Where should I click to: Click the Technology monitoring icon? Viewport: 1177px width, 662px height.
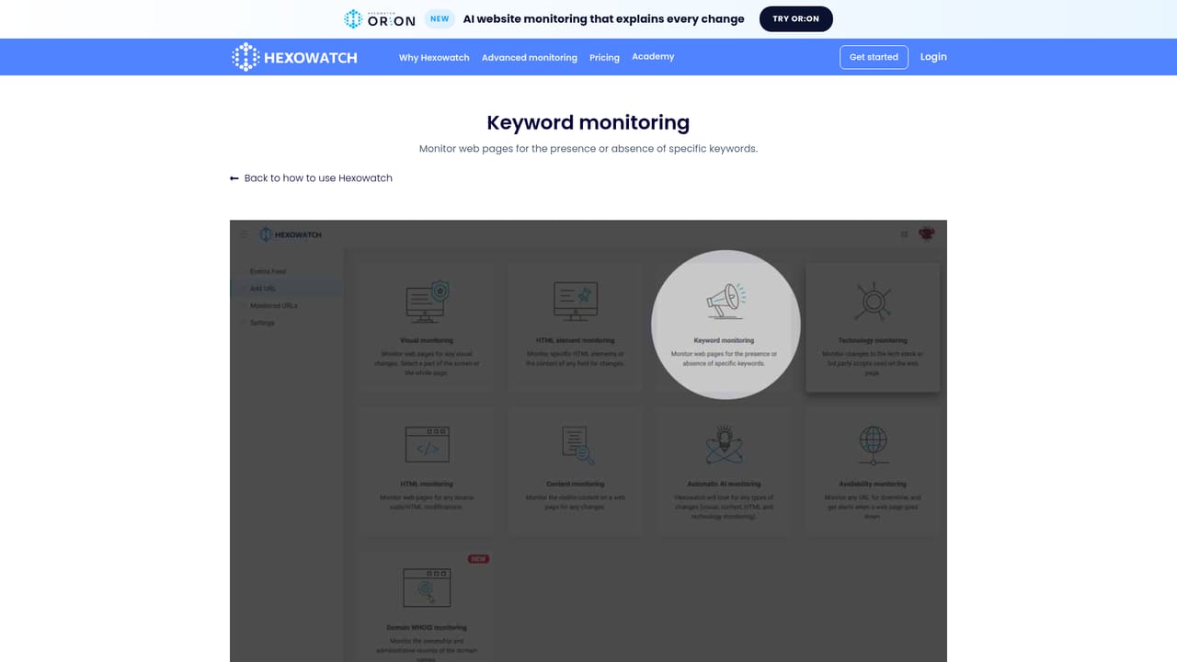[873, 302]
